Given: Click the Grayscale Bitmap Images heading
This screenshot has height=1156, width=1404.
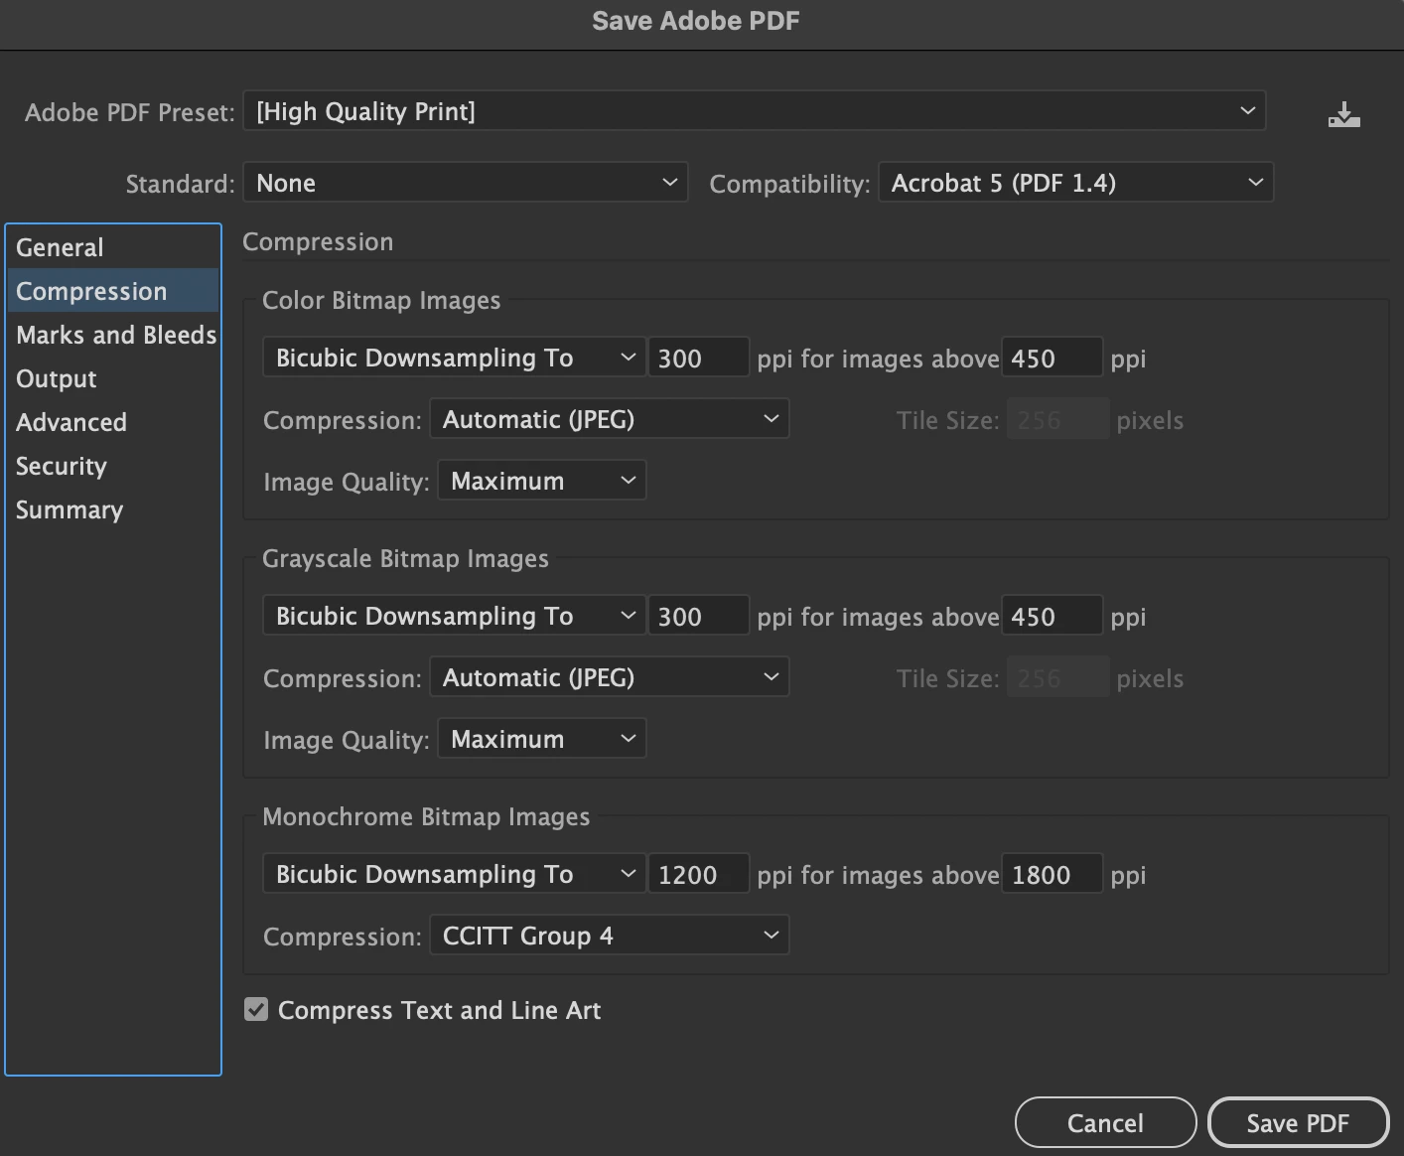Looking at the screenshot, I should click(405, 558).
